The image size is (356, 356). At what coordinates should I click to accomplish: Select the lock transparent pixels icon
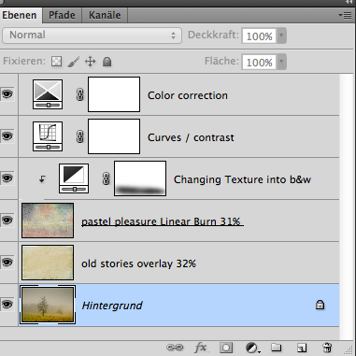(56, 61)
